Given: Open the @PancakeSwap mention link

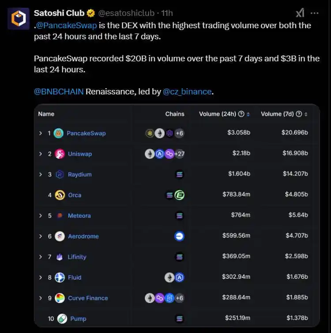Looking at the screenshot, I should (x=67, y=26).
